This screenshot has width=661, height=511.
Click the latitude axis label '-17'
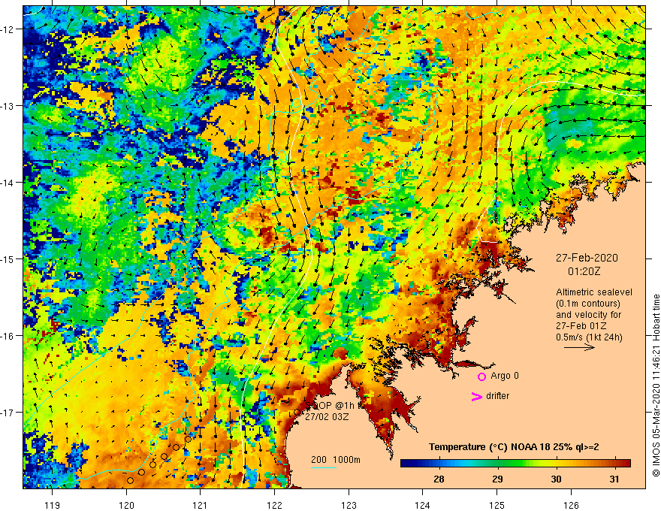(x=8, y=413)
